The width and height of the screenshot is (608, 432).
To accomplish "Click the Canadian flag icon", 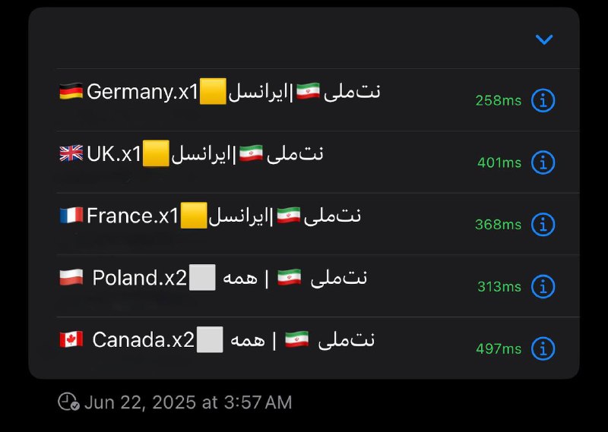I will tap(71, 339).
